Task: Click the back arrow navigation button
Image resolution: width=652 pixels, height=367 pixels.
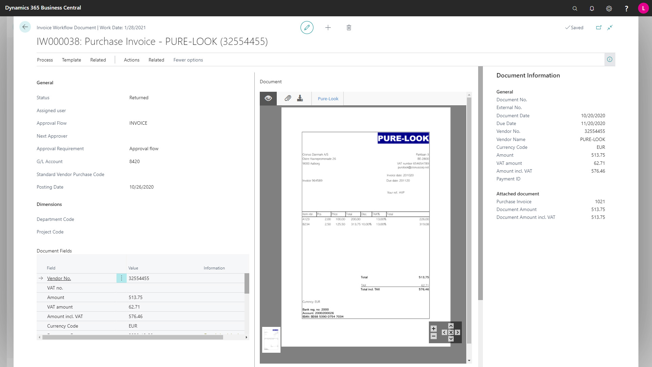Action: [x=25, y=27]
